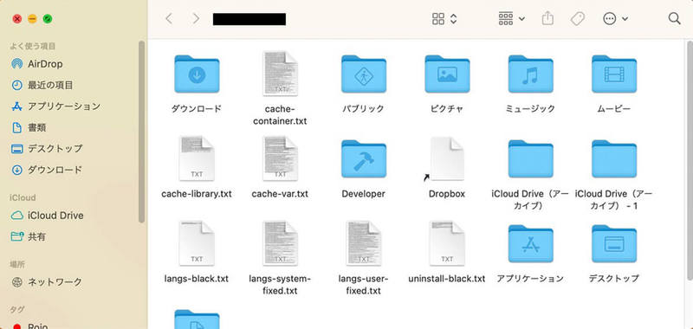This screenshot has width=693, height=329.
Task: Click the langs-black.txt name label
Action: pyautogui.click(x=197, y=279)
